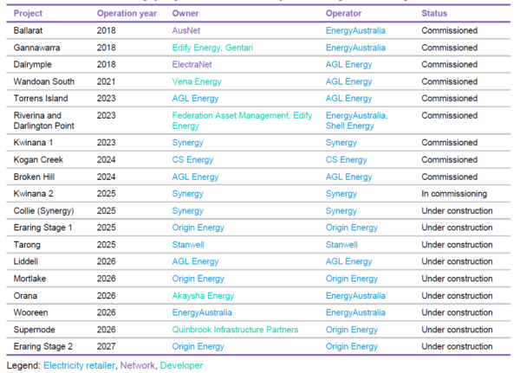The height and width of the screenshot is (373, 520).
Task: Click Commissioned status in Broken Hill row
Action: click(450, 177)
